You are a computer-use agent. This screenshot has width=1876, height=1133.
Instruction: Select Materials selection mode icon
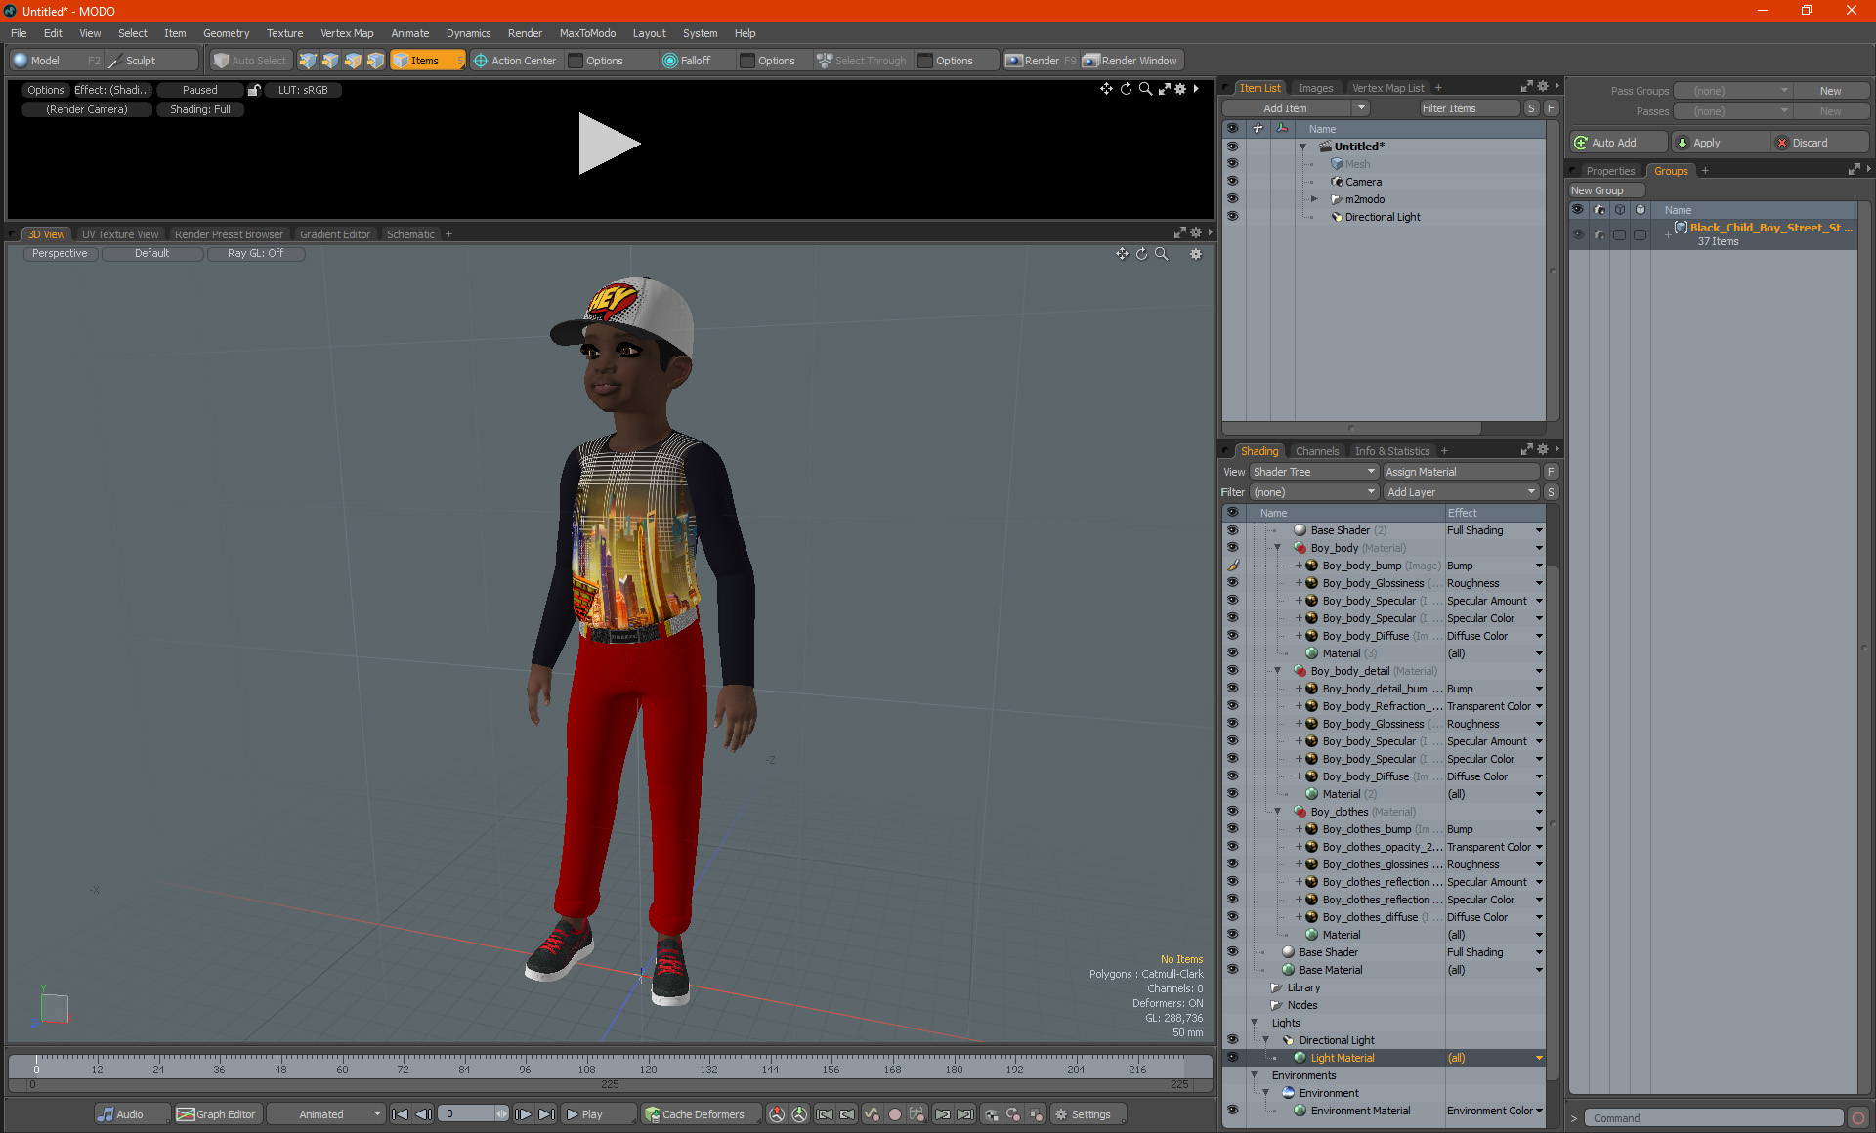[x=375, y=61]
